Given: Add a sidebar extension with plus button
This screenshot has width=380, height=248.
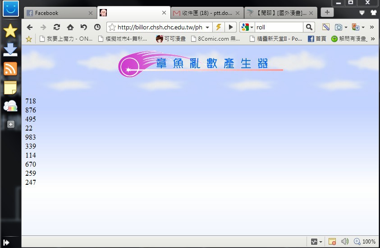Looking at the screenshot, I should click(x=11, y=124).
